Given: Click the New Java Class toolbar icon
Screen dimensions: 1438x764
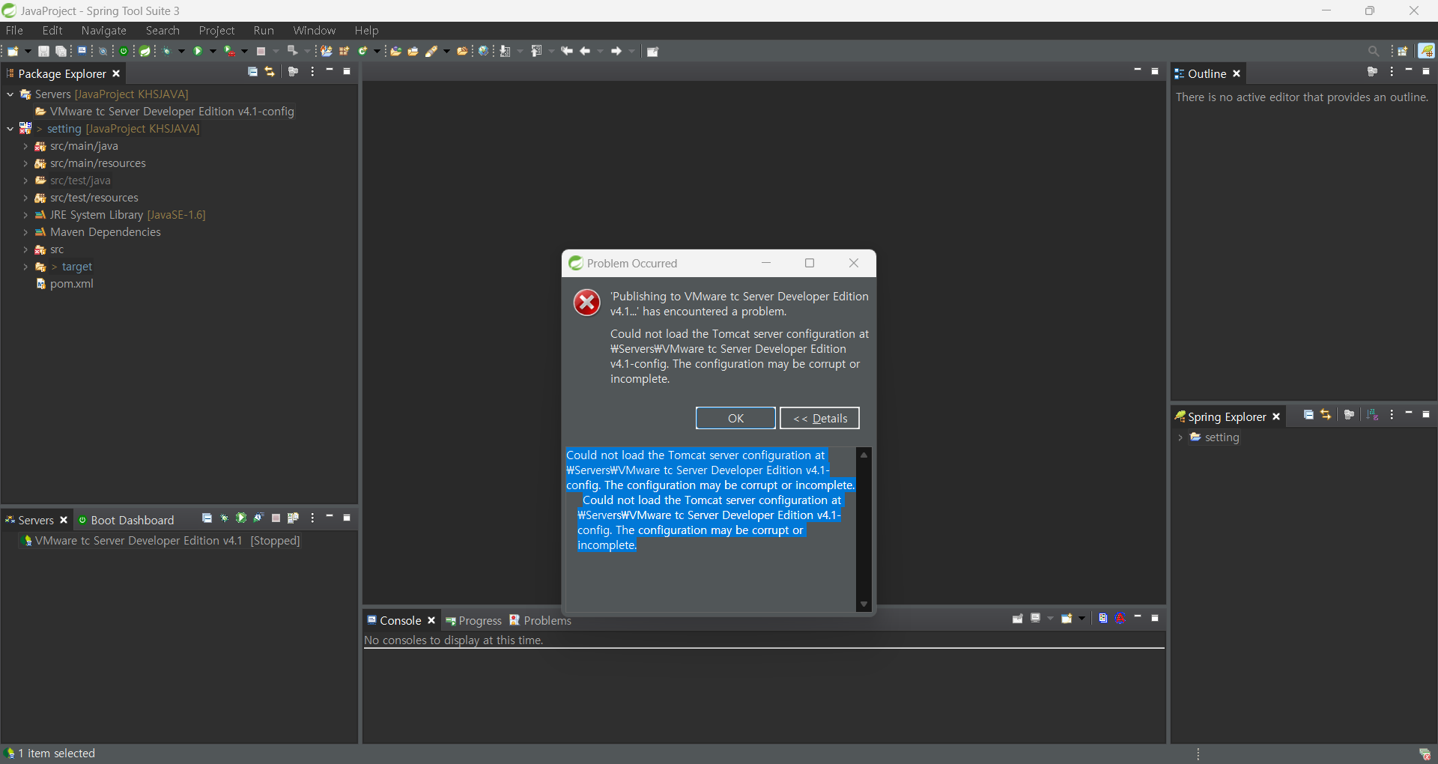Looking at the screenshot, I should click(x=362, y=52).
